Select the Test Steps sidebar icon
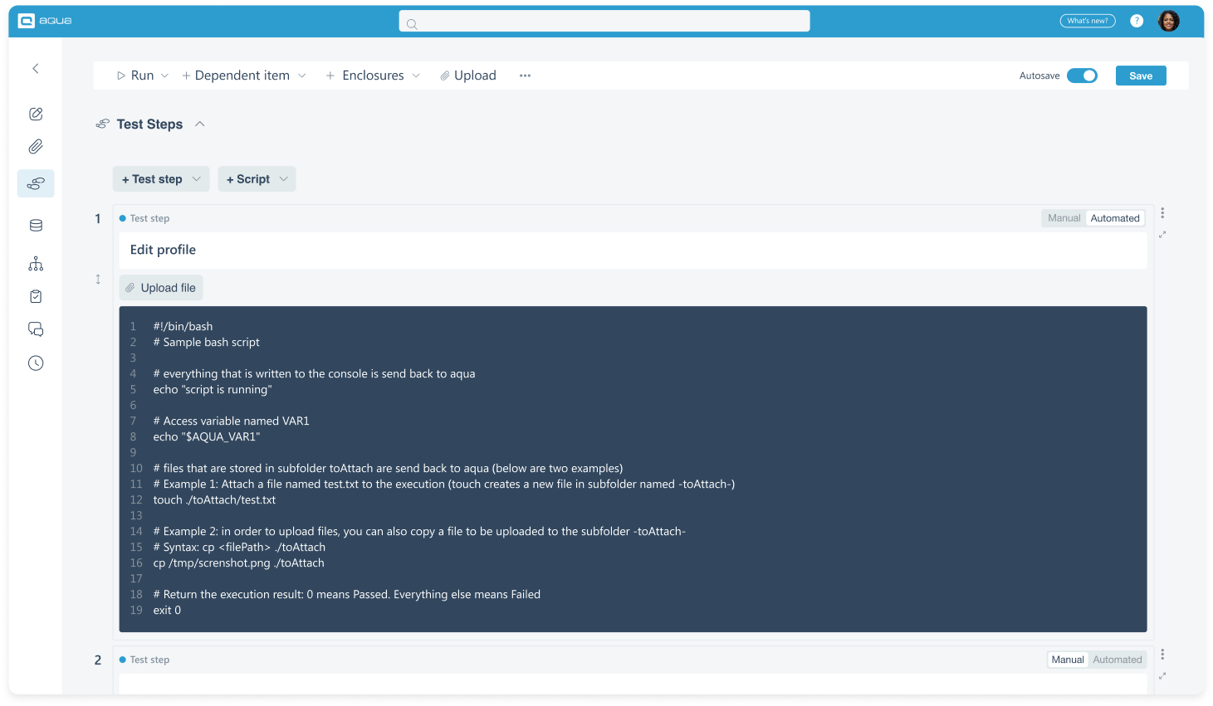1213x706 pixels. [x=35, y=183]
